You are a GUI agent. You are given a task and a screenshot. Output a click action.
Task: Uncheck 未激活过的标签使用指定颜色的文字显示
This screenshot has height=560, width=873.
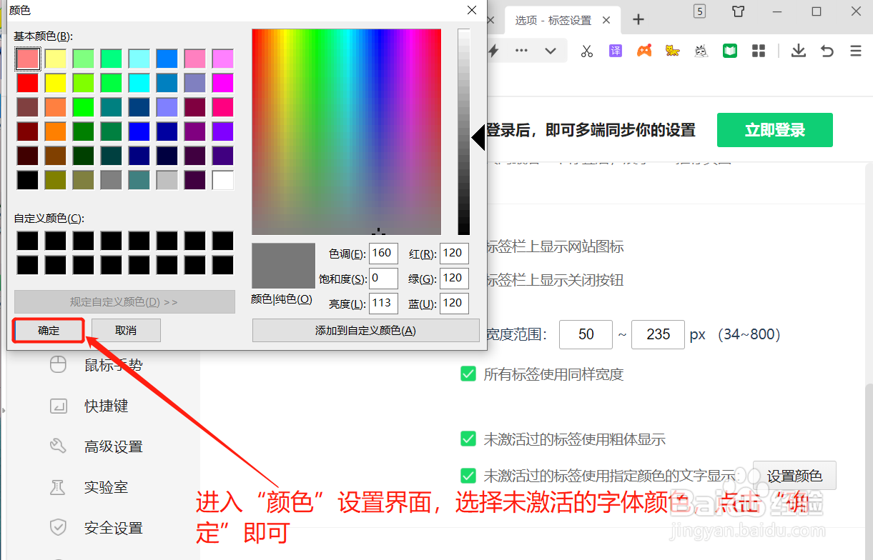tap(468, 475)
